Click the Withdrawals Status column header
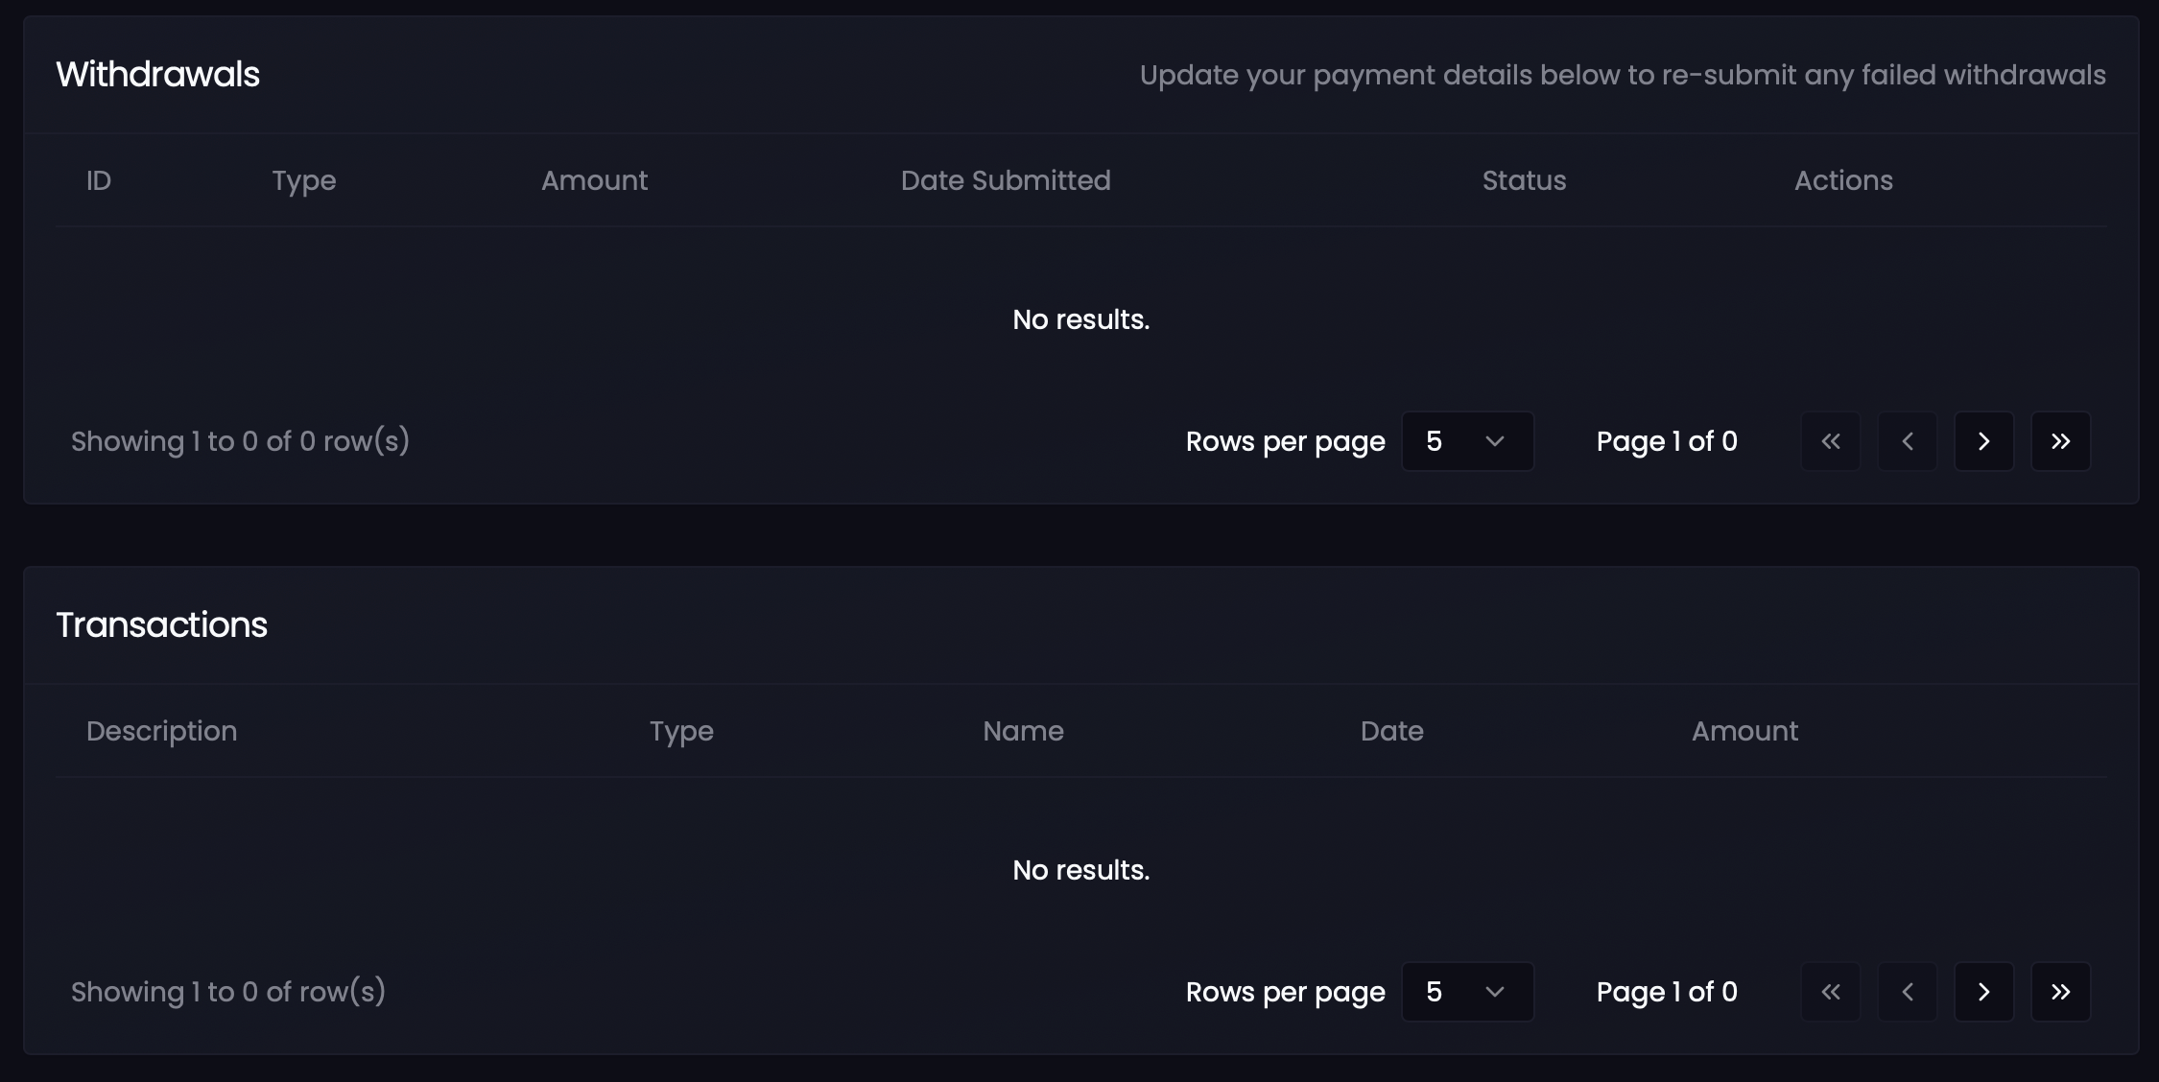 [1524, 180]
